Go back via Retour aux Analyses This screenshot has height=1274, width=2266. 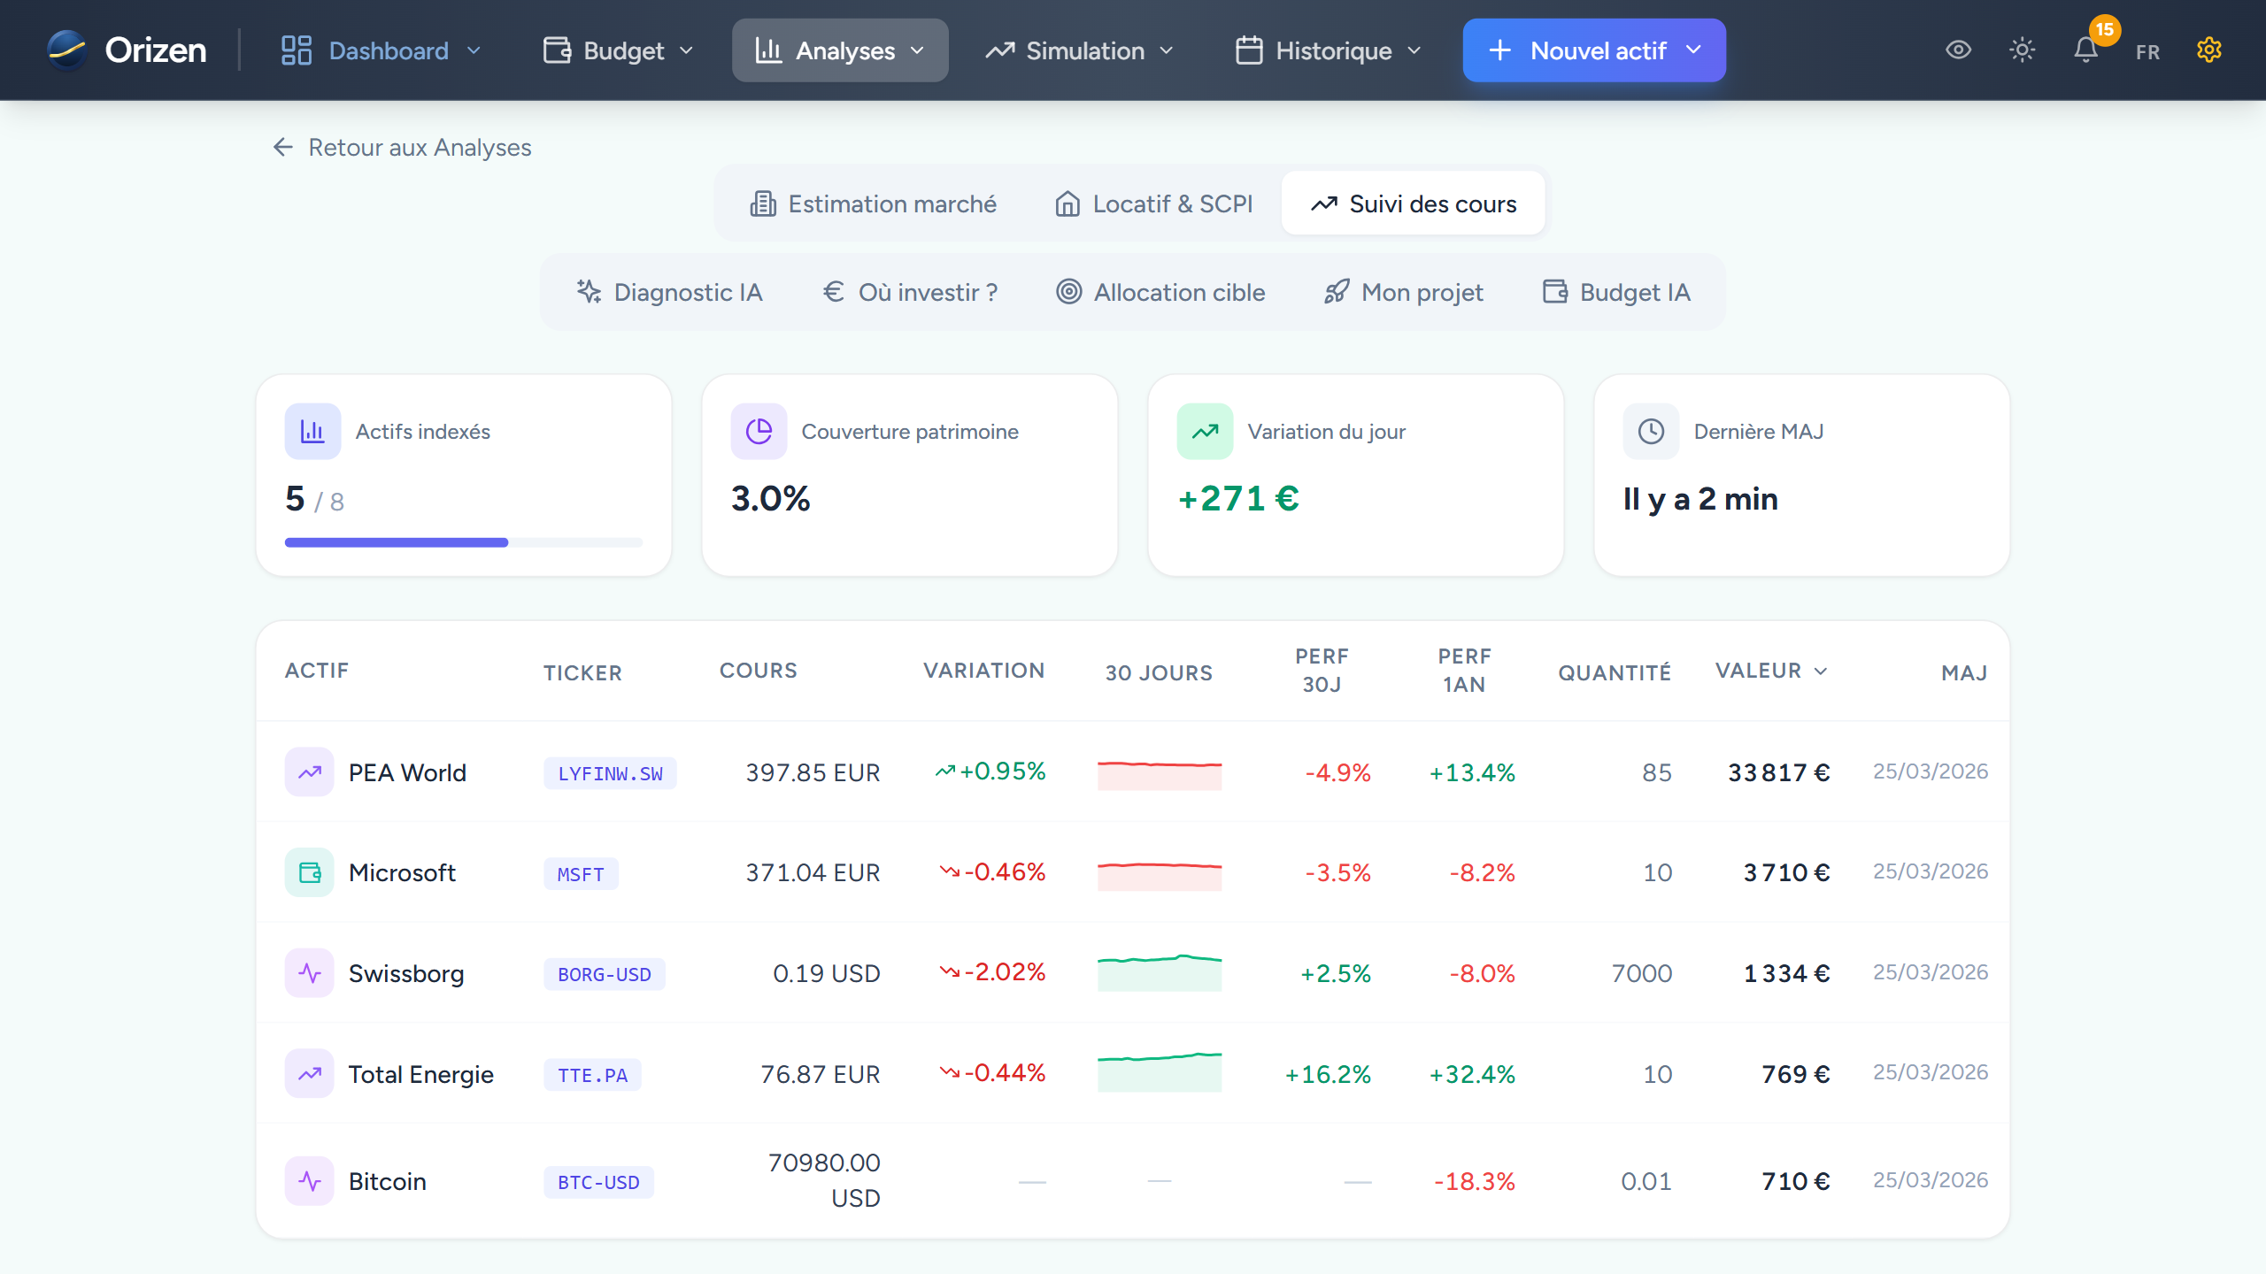coord(401,147)
